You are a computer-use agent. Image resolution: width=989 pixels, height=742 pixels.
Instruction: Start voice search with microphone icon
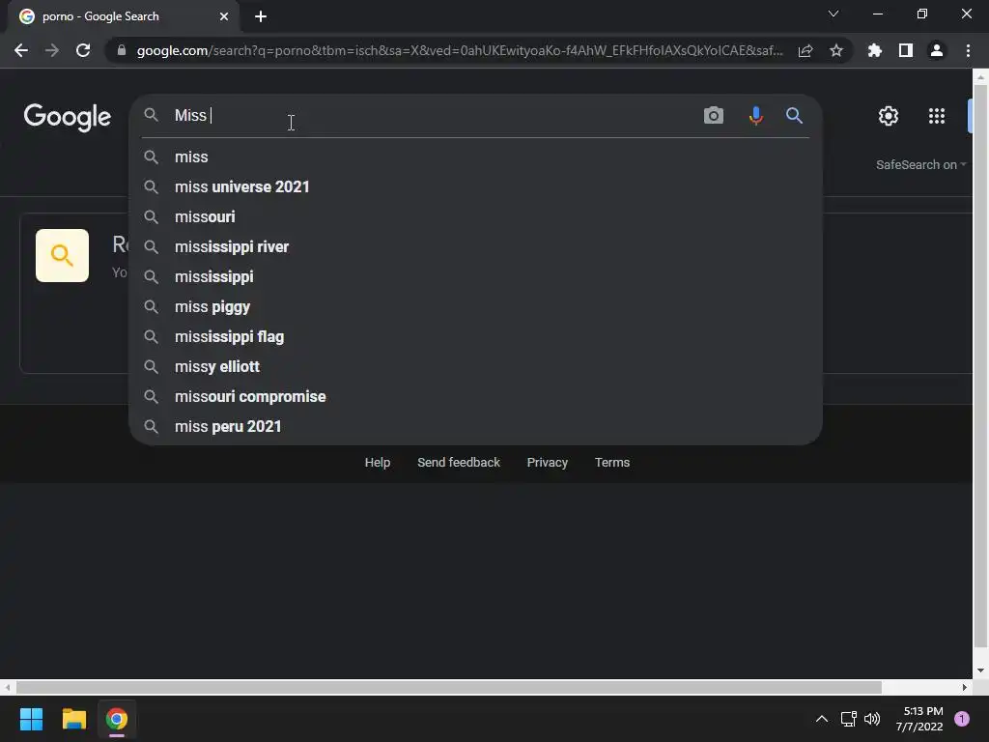(x=755, y=116)
